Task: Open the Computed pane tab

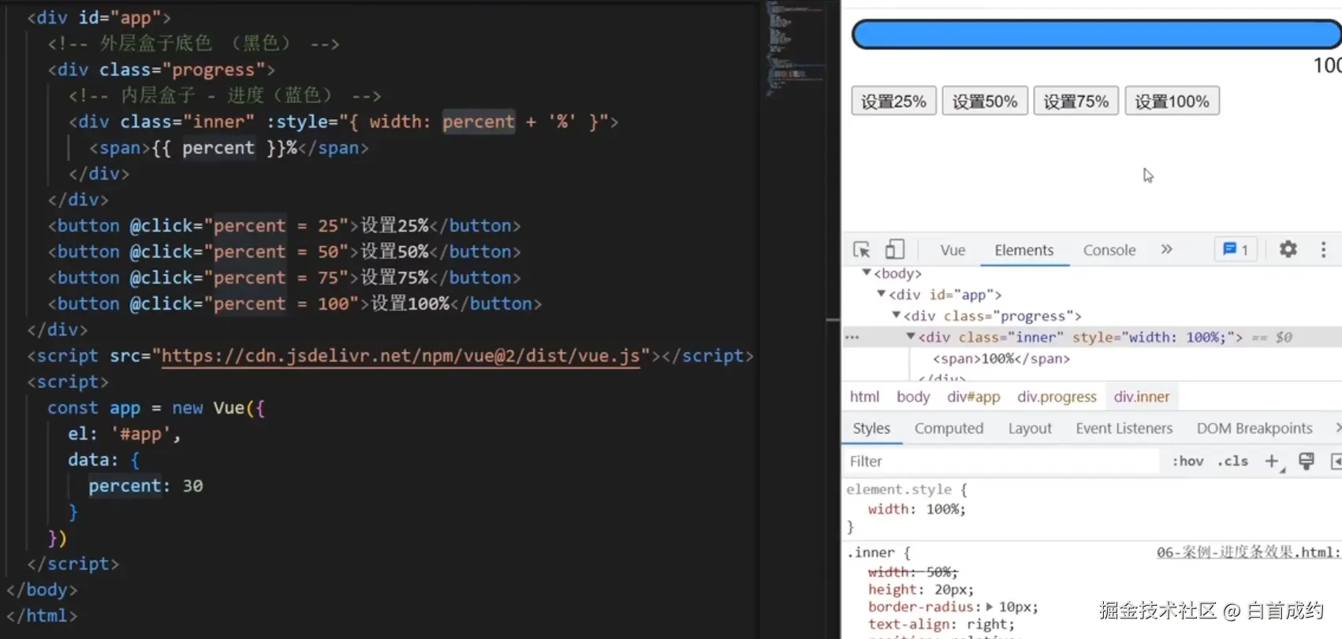Action: click(949, 429)
